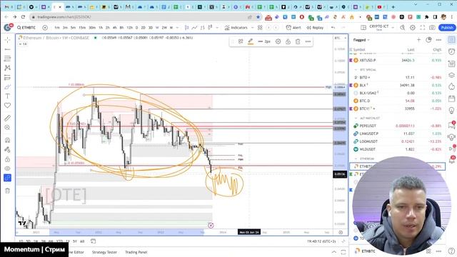Remove drawings with left toolbar trash icon

8,191
